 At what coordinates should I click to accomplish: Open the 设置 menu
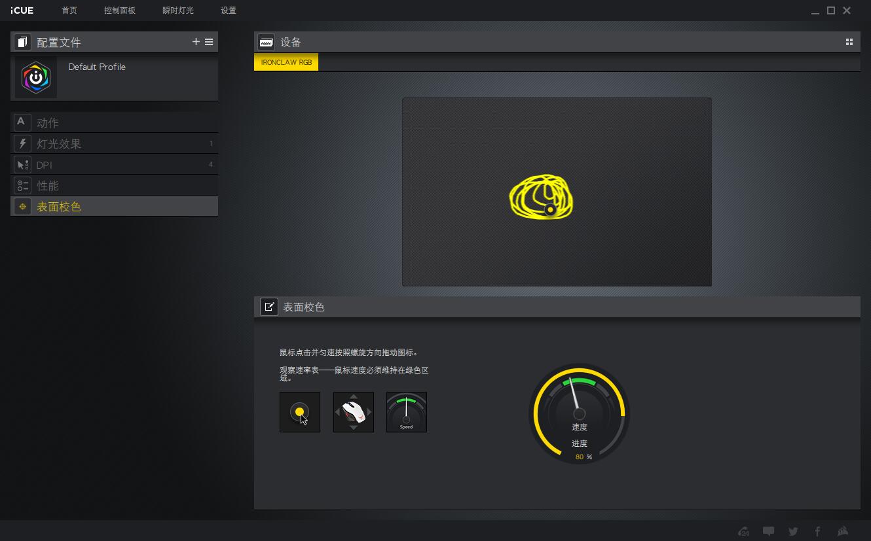point(229,10)
